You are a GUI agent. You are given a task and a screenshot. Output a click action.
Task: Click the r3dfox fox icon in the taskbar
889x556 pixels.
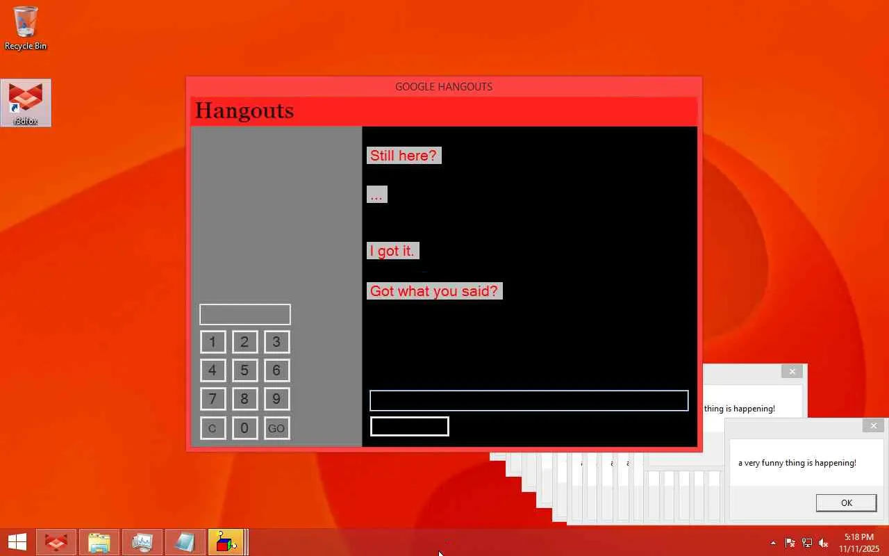point(56,542)
